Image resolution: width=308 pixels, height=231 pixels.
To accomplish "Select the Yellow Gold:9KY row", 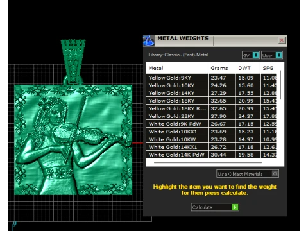I will pos(211,78).
